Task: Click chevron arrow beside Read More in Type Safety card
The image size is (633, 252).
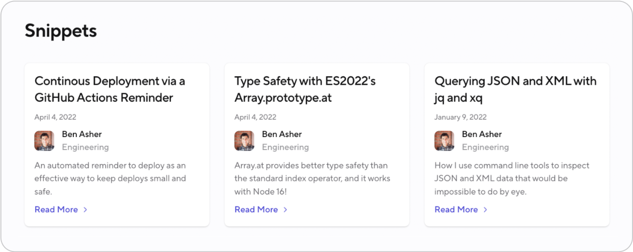Action: (x=285, y=210)
